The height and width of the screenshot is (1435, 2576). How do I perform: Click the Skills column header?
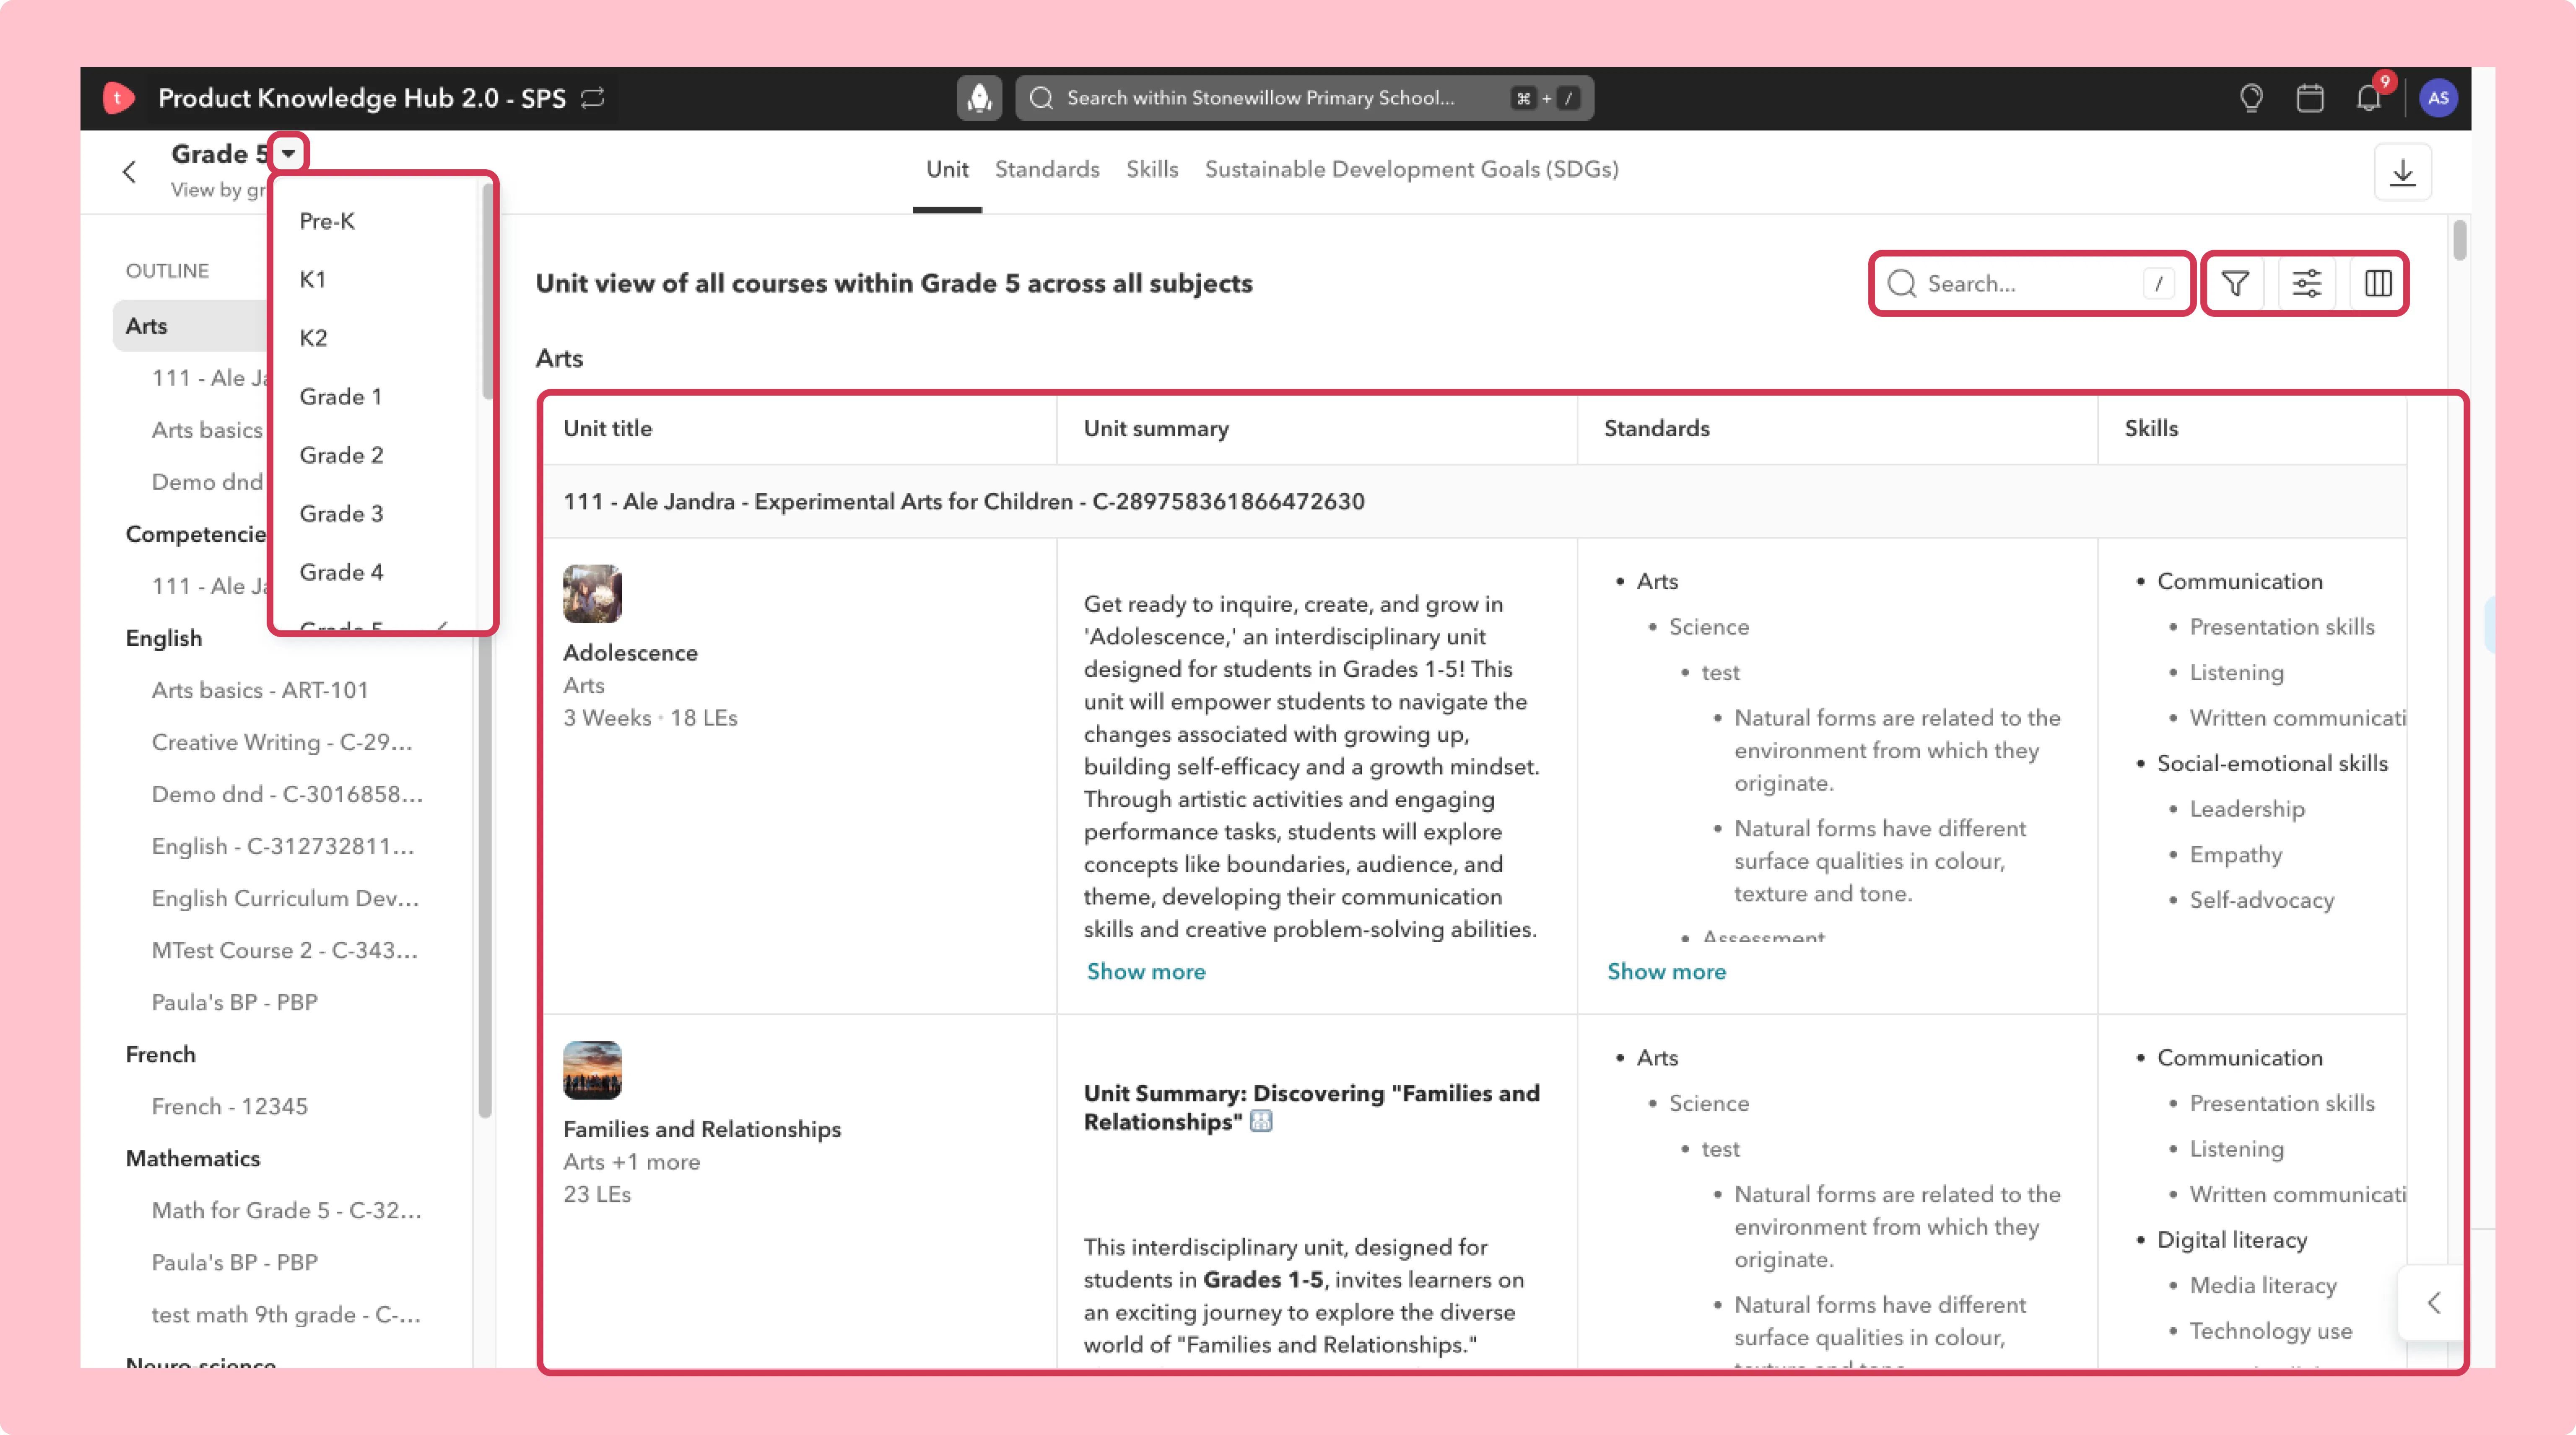pos(2151,429)
